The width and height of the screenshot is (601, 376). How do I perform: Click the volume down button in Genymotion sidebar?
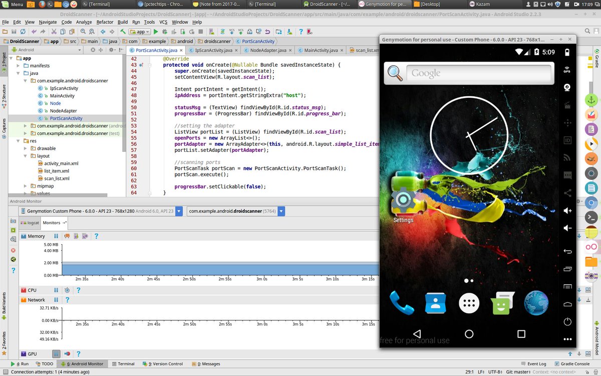click(x=567, y=228)
